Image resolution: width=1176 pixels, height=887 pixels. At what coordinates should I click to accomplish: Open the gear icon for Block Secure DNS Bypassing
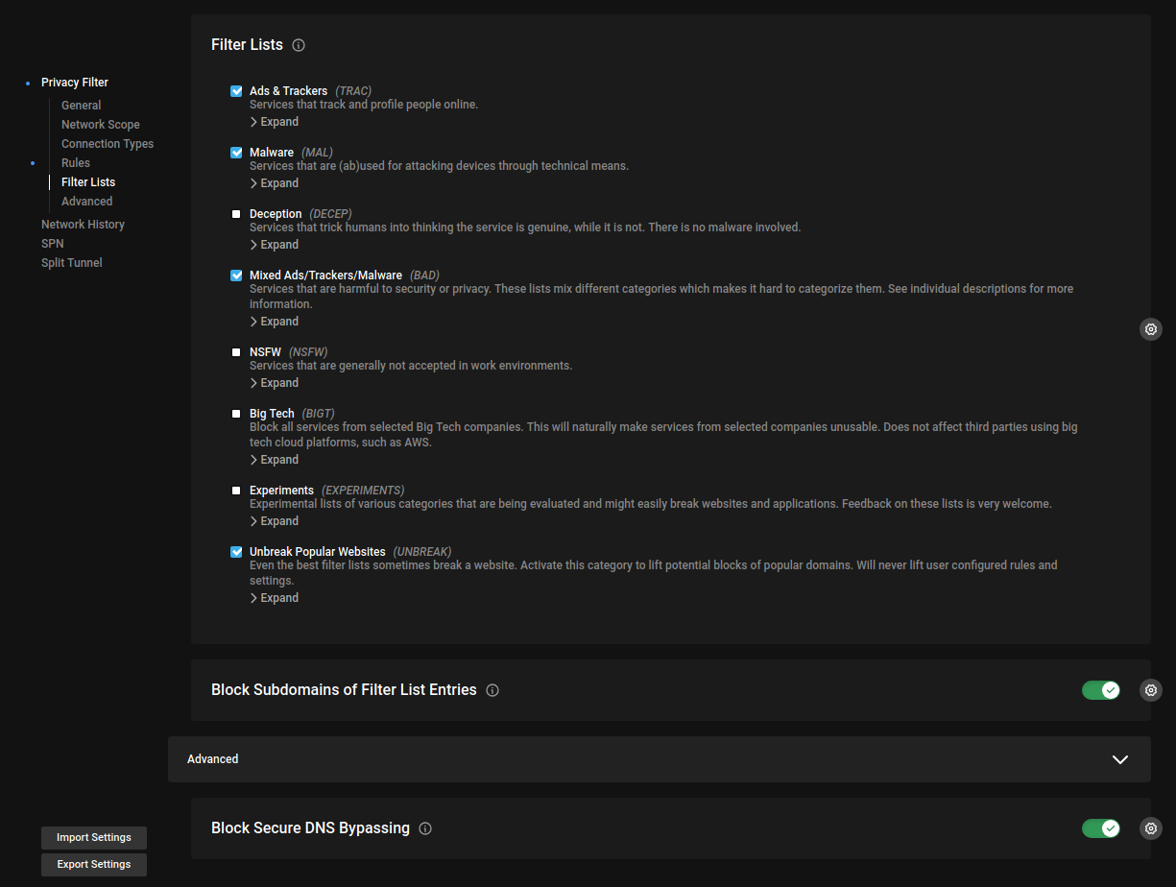tap(1151, 828)
